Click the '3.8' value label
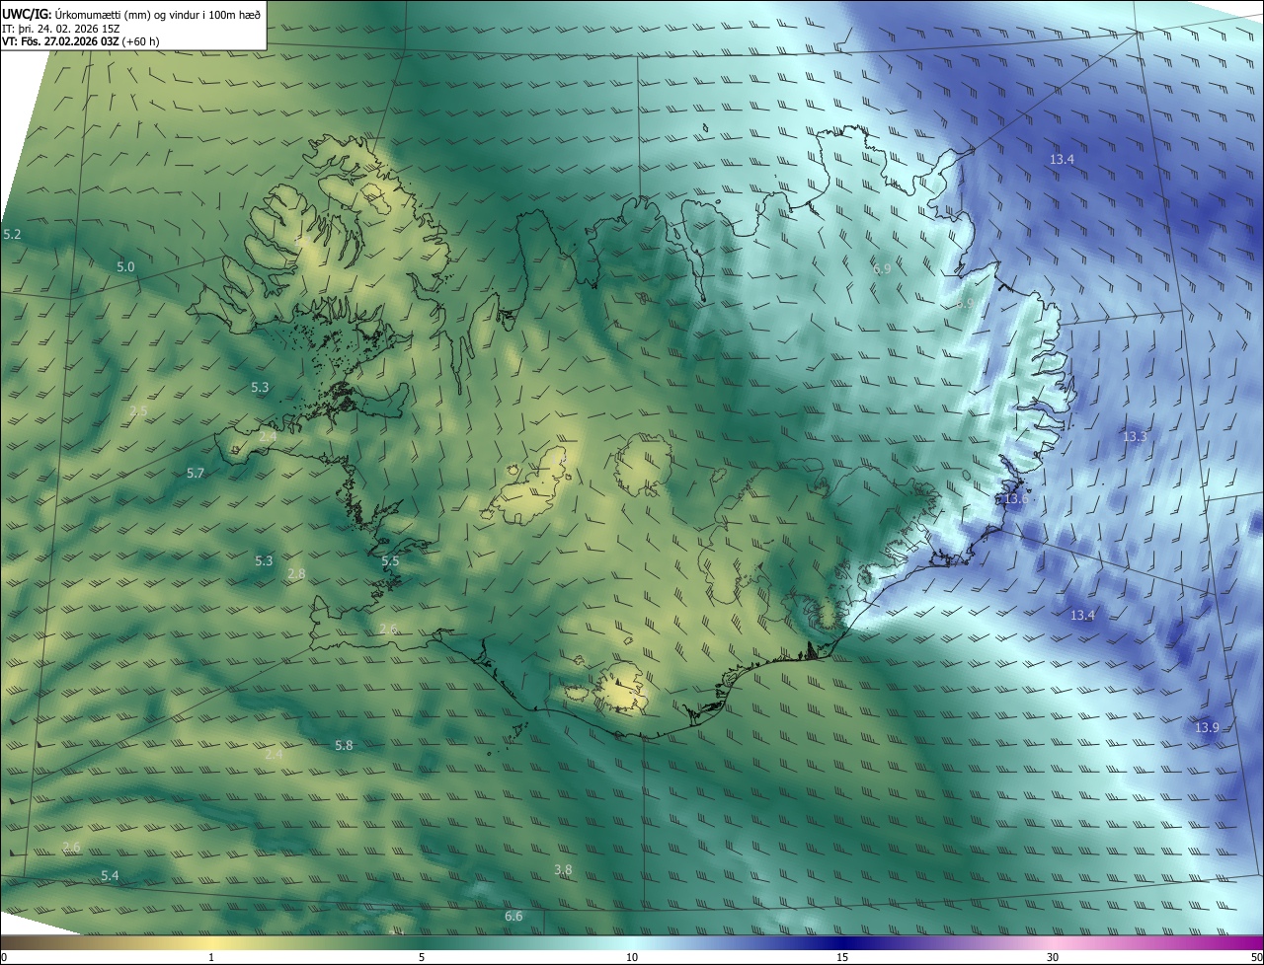 pos(563,870)
